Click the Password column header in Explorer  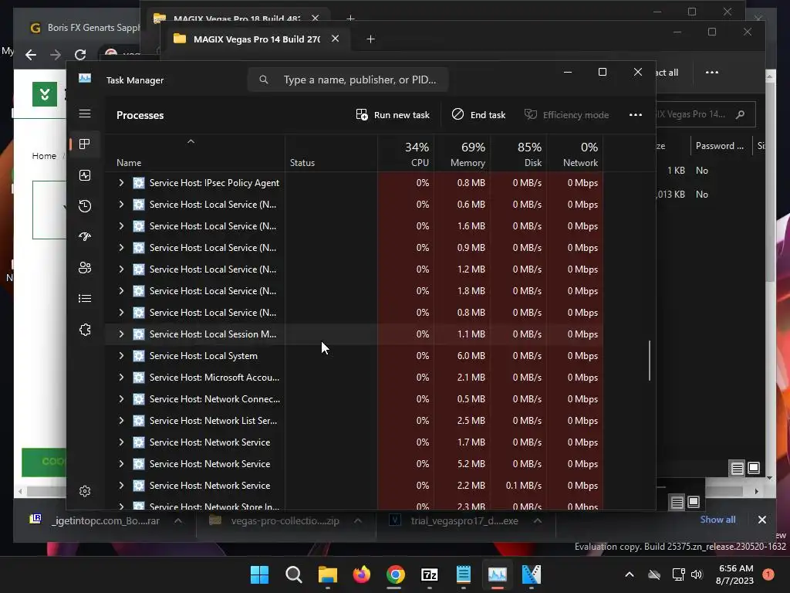pyautogui.click(x=720, y=146)
